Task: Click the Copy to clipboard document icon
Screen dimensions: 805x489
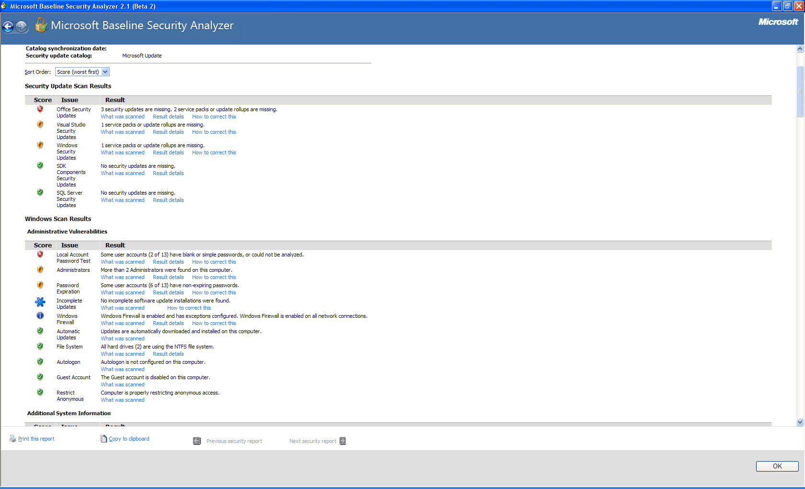Action: [103, 439]
